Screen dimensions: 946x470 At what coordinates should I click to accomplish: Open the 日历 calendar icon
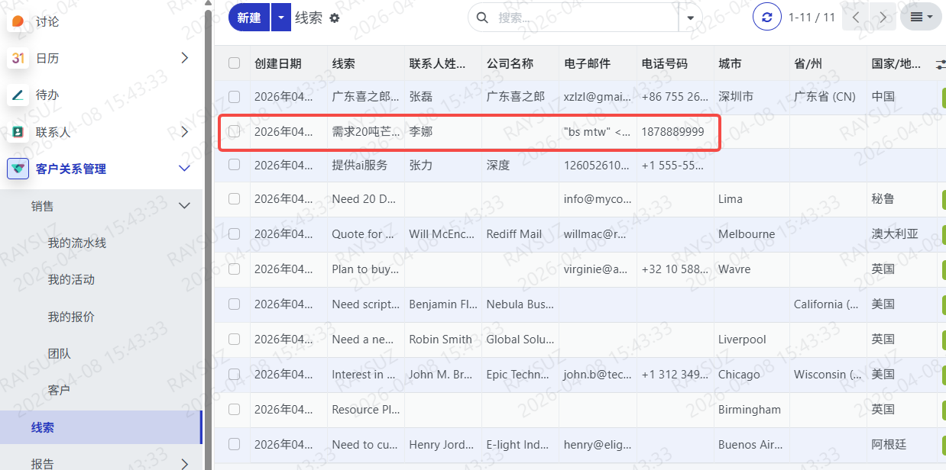point(18,58)
